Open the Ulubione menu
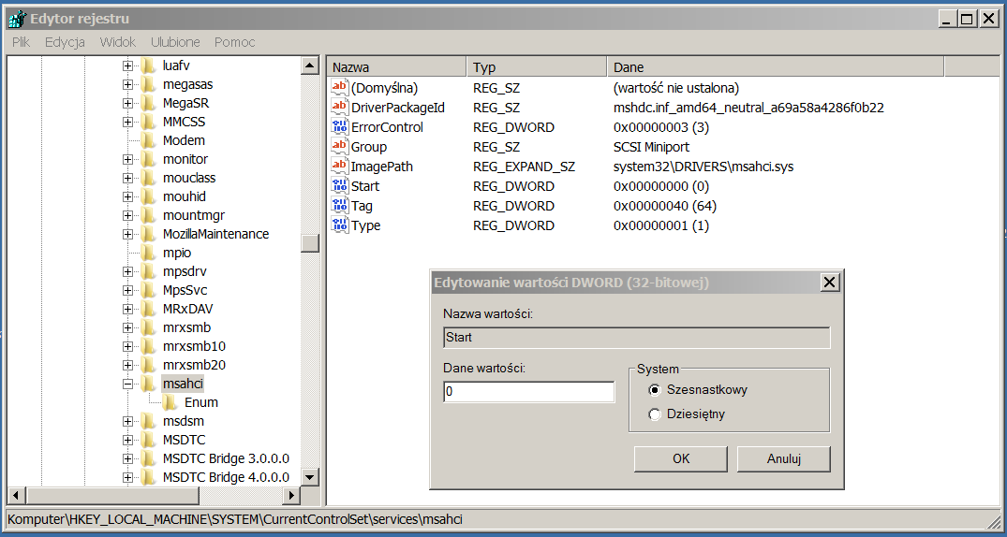Viewport: 1007px width, 537px height. [175, 42]
